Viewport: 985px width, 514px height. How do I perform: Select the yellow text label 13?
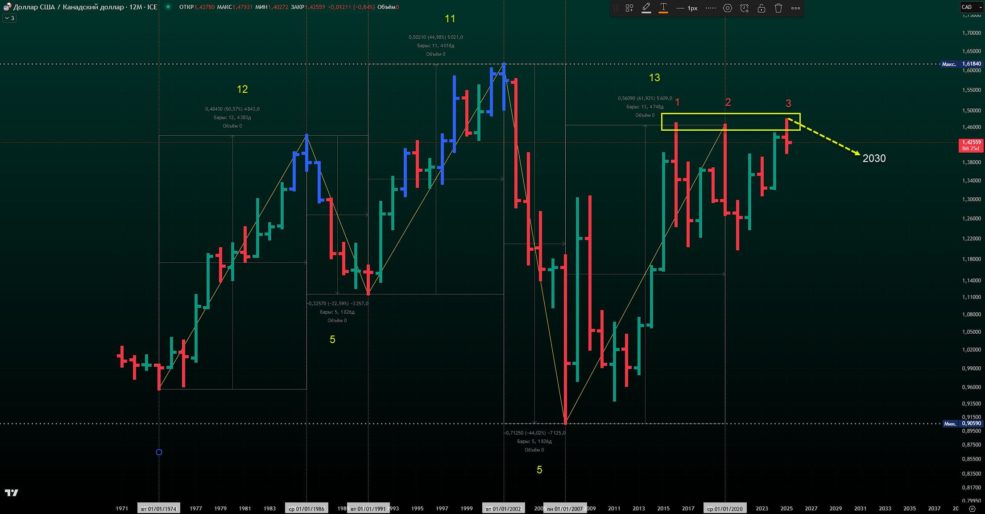654,78
